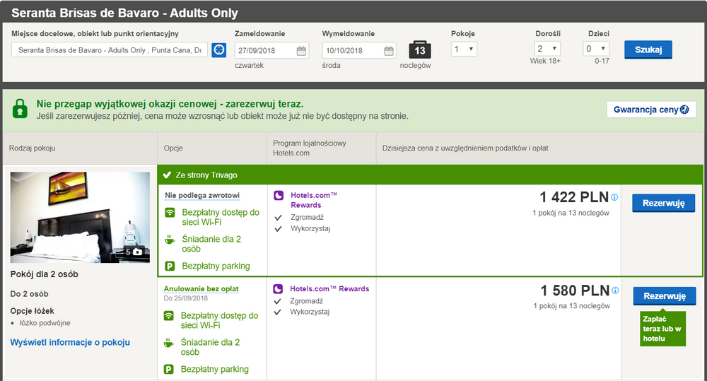Click the Pokój dla 2 osób title
This screenshot has height=381, width=707.
44,274
